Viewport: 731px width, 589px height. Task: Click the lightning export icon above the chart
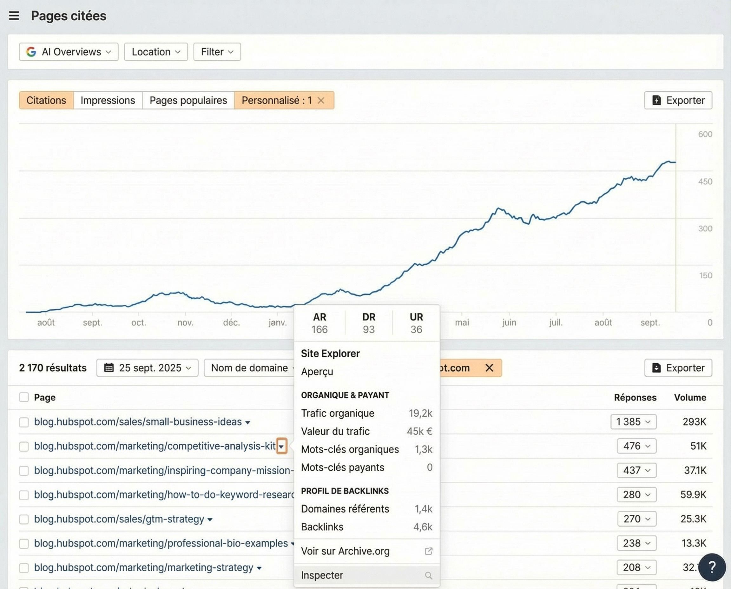(x=657, y=100)
